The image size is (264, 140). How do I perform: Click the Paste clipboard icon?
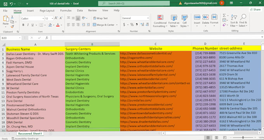coord(6,19)
